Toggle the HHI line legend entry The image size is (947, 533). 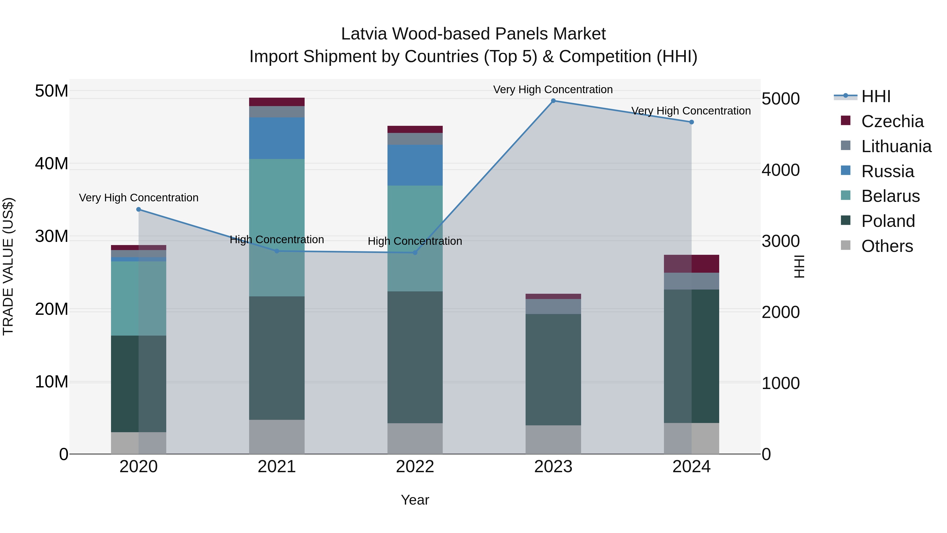coord(862,96)
